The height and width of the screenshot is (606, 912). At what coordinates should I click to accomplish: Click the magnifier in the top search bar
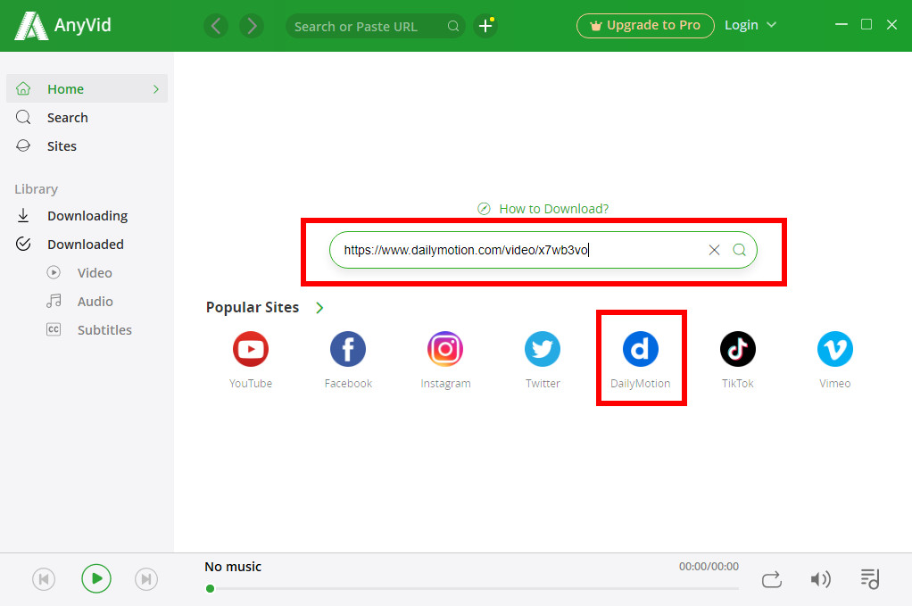pos(453,26)
